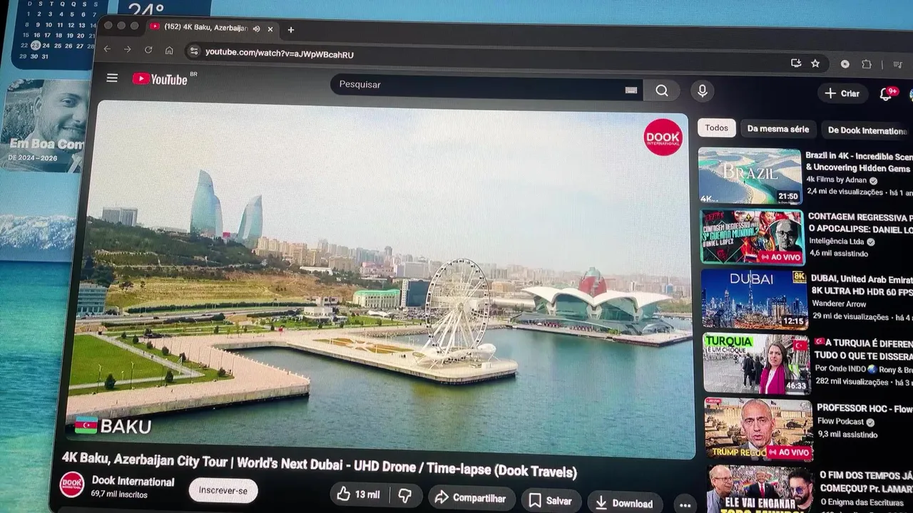
Task: Go back in browser history
Action: click(x=107, y=49)
